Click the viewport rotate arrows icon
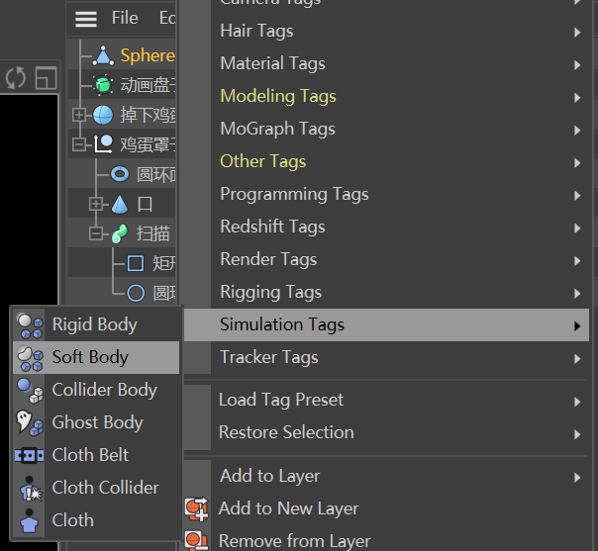This screenshot has height=551, width=598. pyautogui.click(x=16, y=78)
